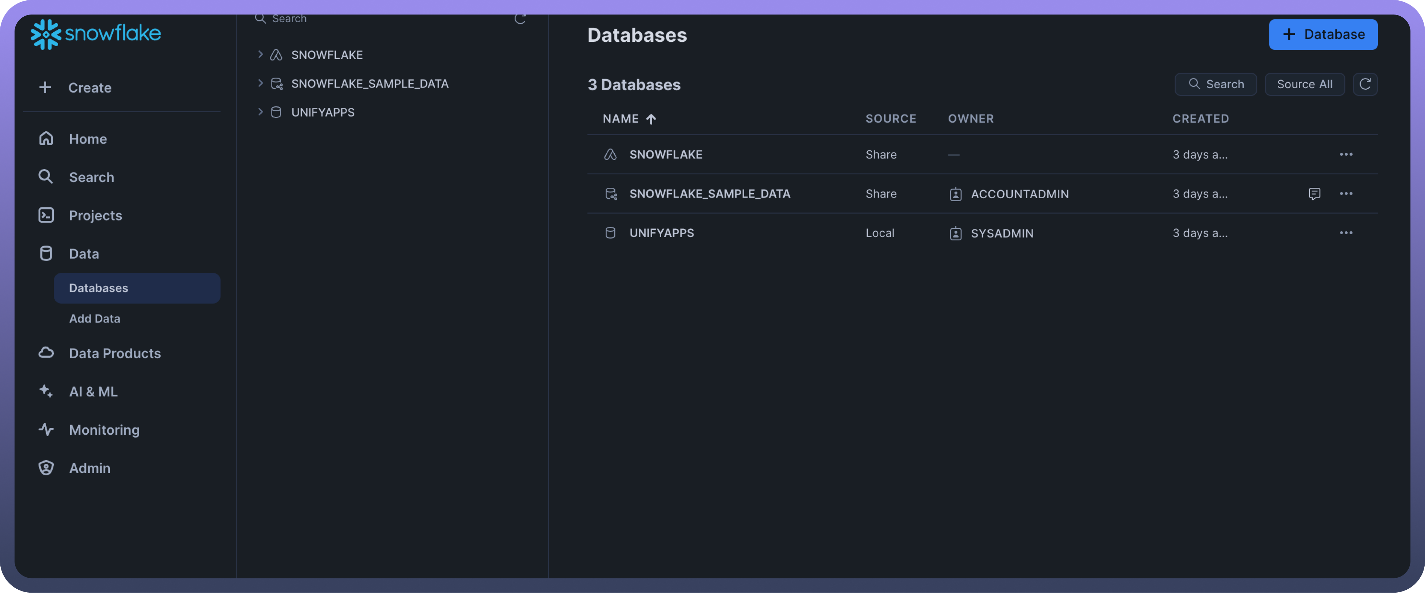Open the UNIFYAPPS database row
Viewport: 1425px width, 593px height.
pos(662,233)
